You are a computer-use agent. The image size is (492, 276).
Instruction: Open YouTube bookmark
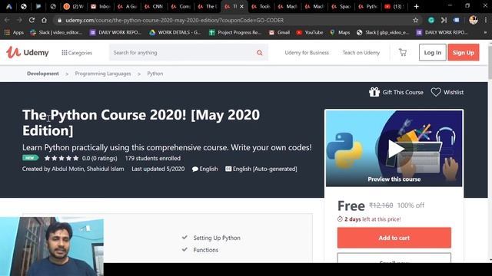(309, 32)
